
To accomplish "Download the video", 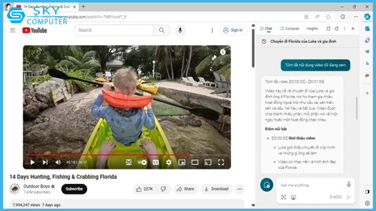I will (x=216, y=189).
